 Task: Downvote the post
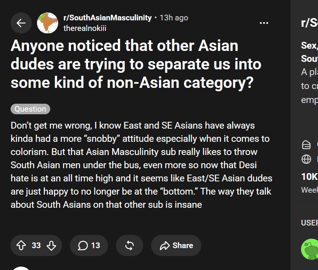51,245
